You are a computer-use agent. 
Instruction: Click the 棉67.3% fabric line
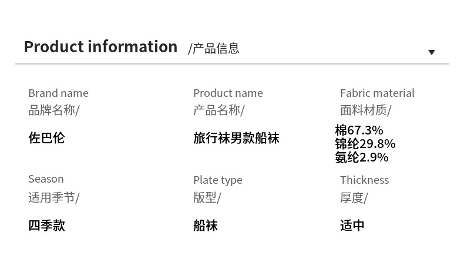tap(359, 130)
